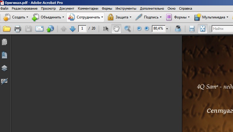Open the Инструменты menu

click(126, 9)
